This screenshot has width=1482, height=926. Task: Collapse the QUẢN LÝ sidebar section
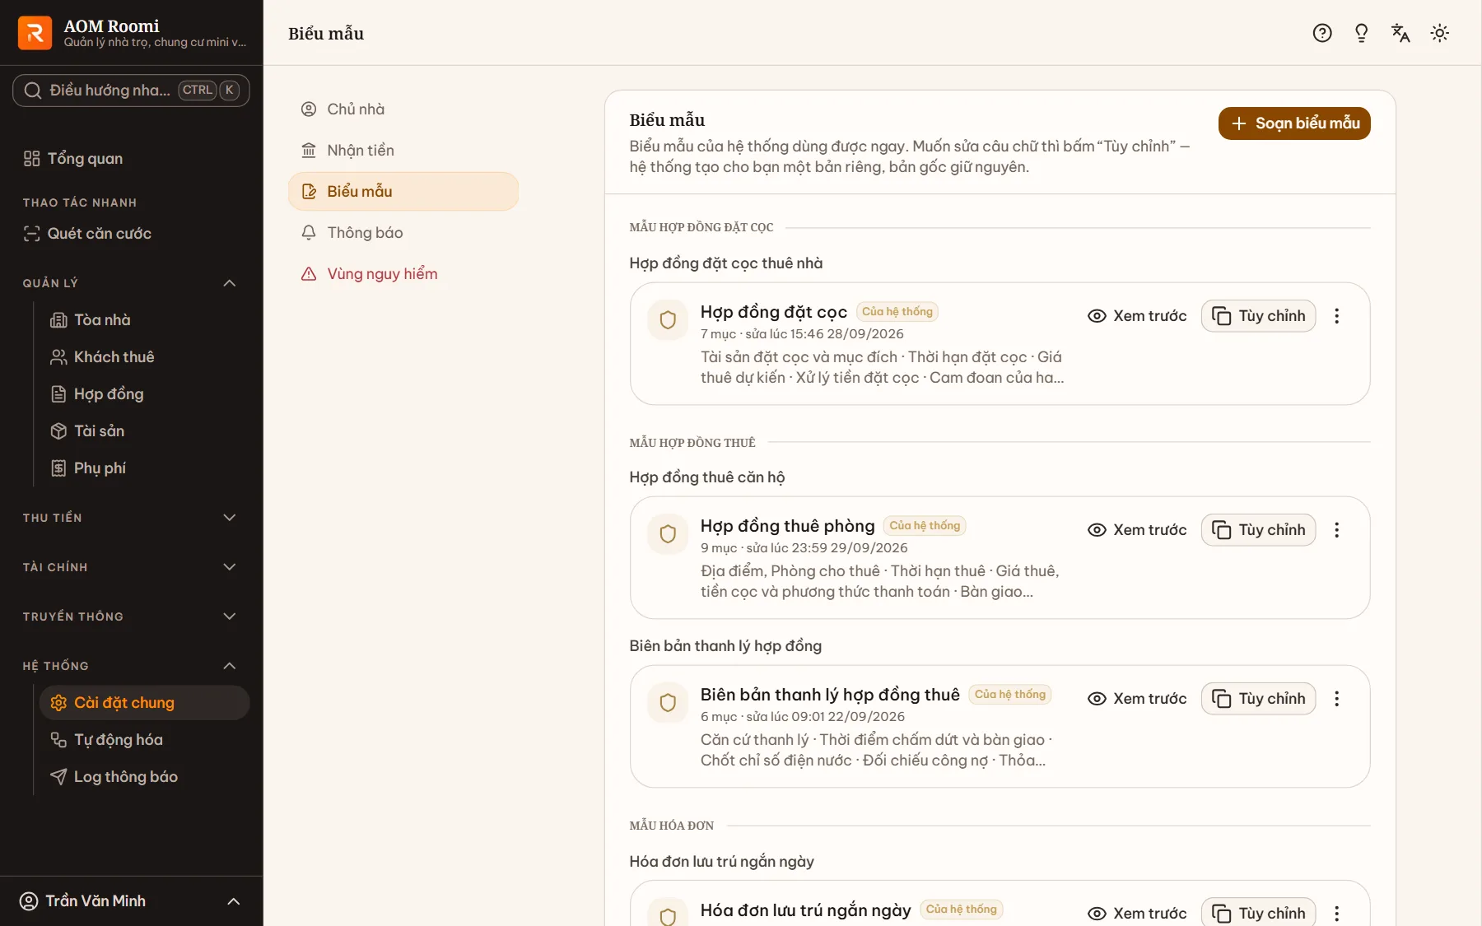(x=131, y=283)
